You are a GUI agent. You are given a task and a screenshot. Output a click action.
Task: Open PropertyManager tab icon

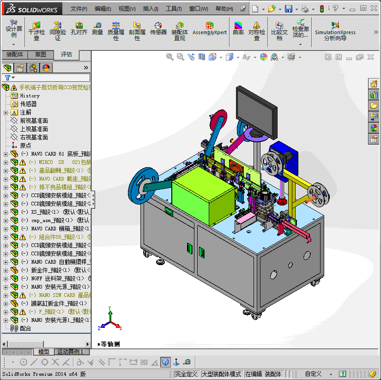(20, 67)
